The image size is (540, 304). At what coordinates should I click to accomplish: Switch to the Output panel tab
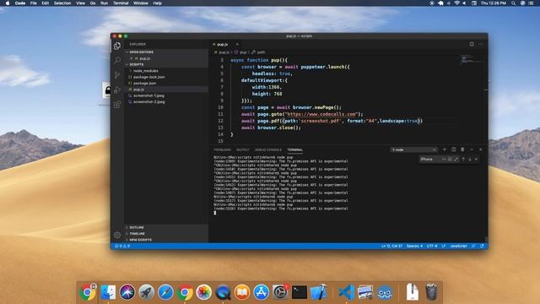pyautogui.click(x=243, y=150)
